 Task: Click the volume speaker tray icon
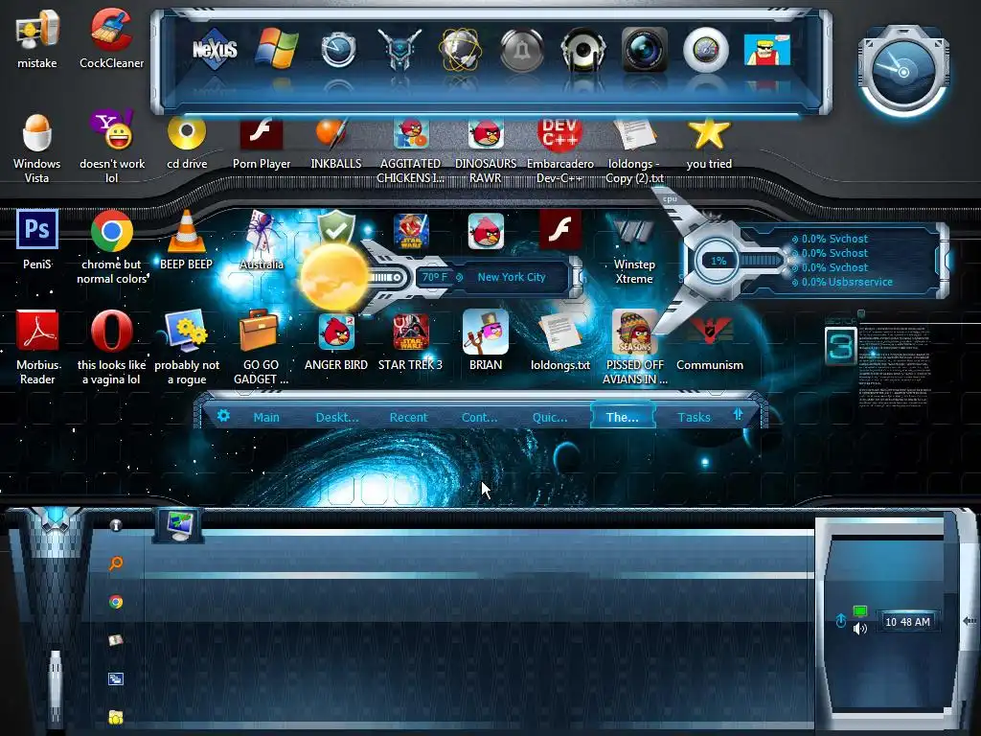tap(860, 629)
